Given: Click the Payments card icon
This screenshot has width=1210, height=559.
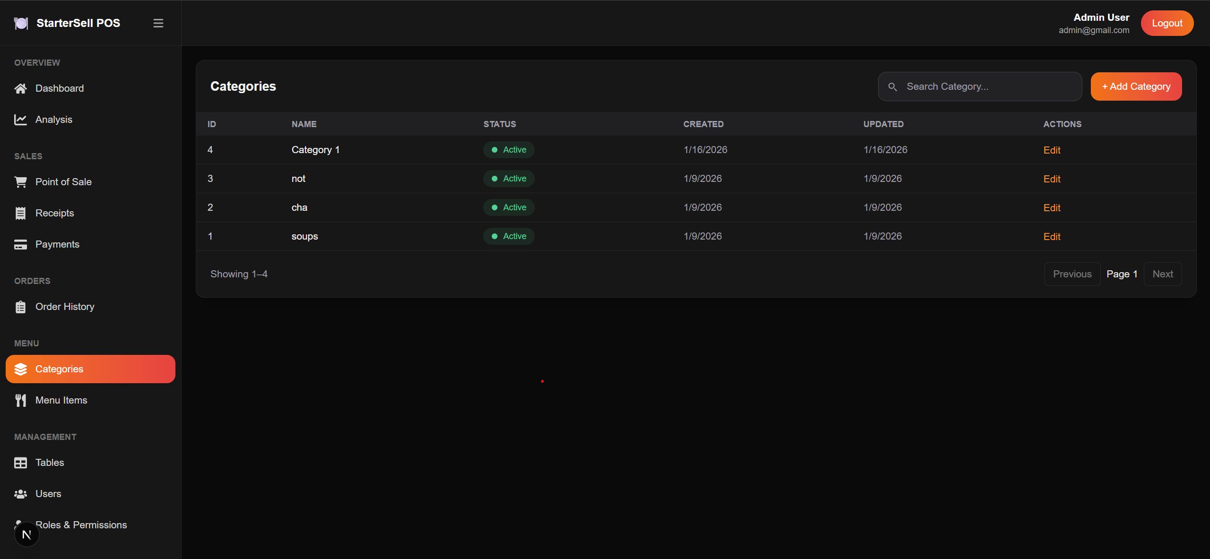Looking at the screenshot, I should pyautogui.click(x=20, y=244).
